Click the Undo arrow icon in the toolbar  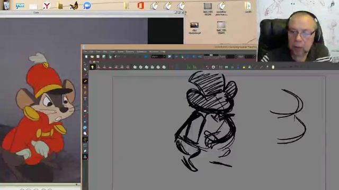pos(116,56)
